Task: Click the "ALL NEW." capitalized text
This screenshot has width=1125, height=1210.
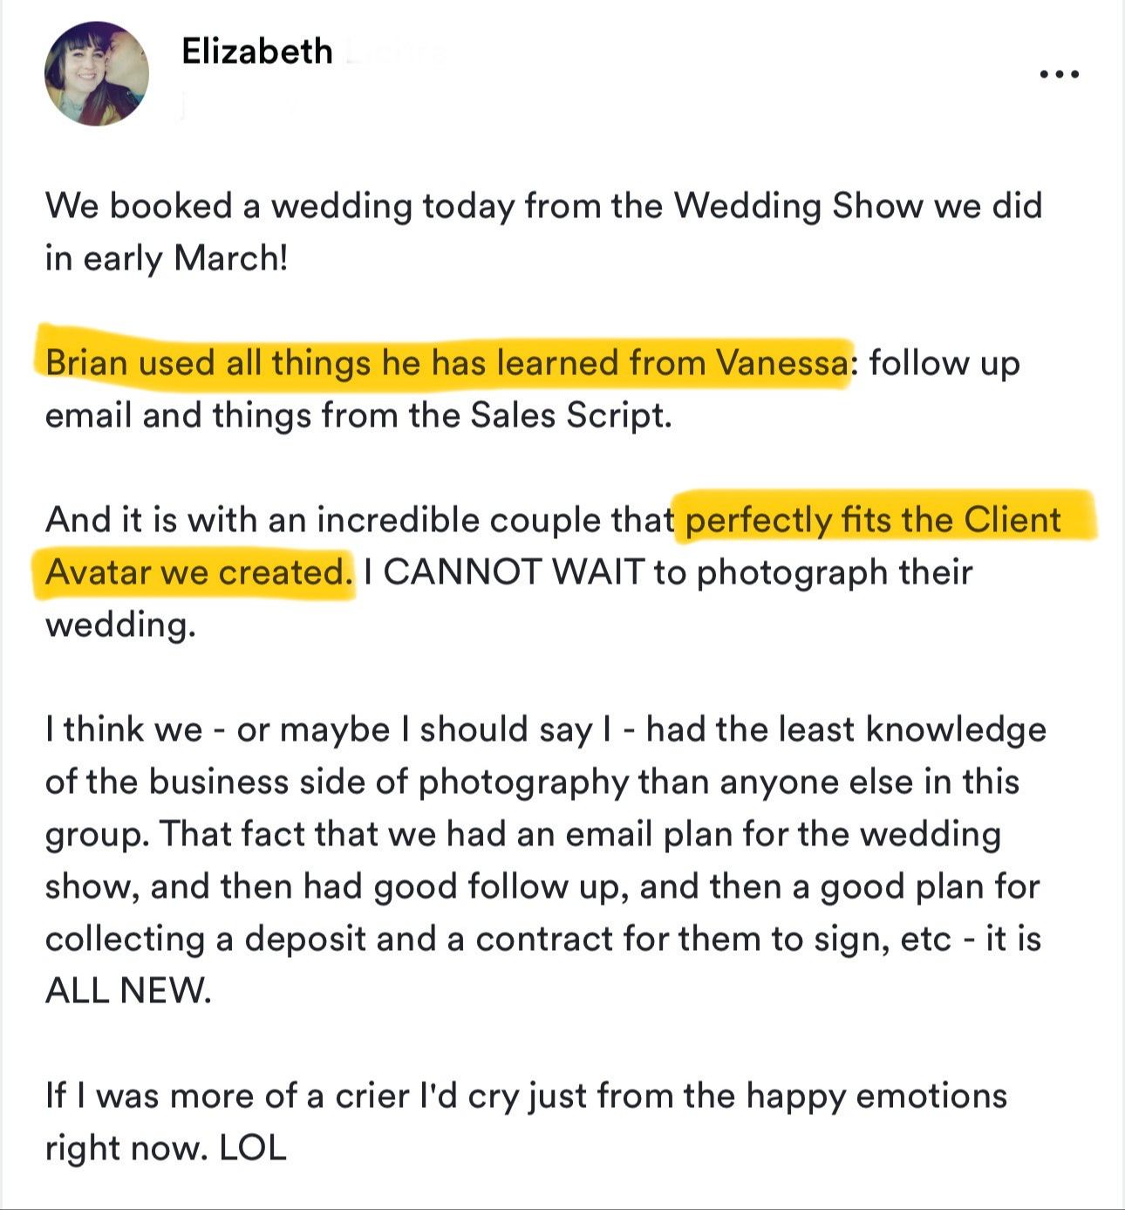Action: (128, 991)
